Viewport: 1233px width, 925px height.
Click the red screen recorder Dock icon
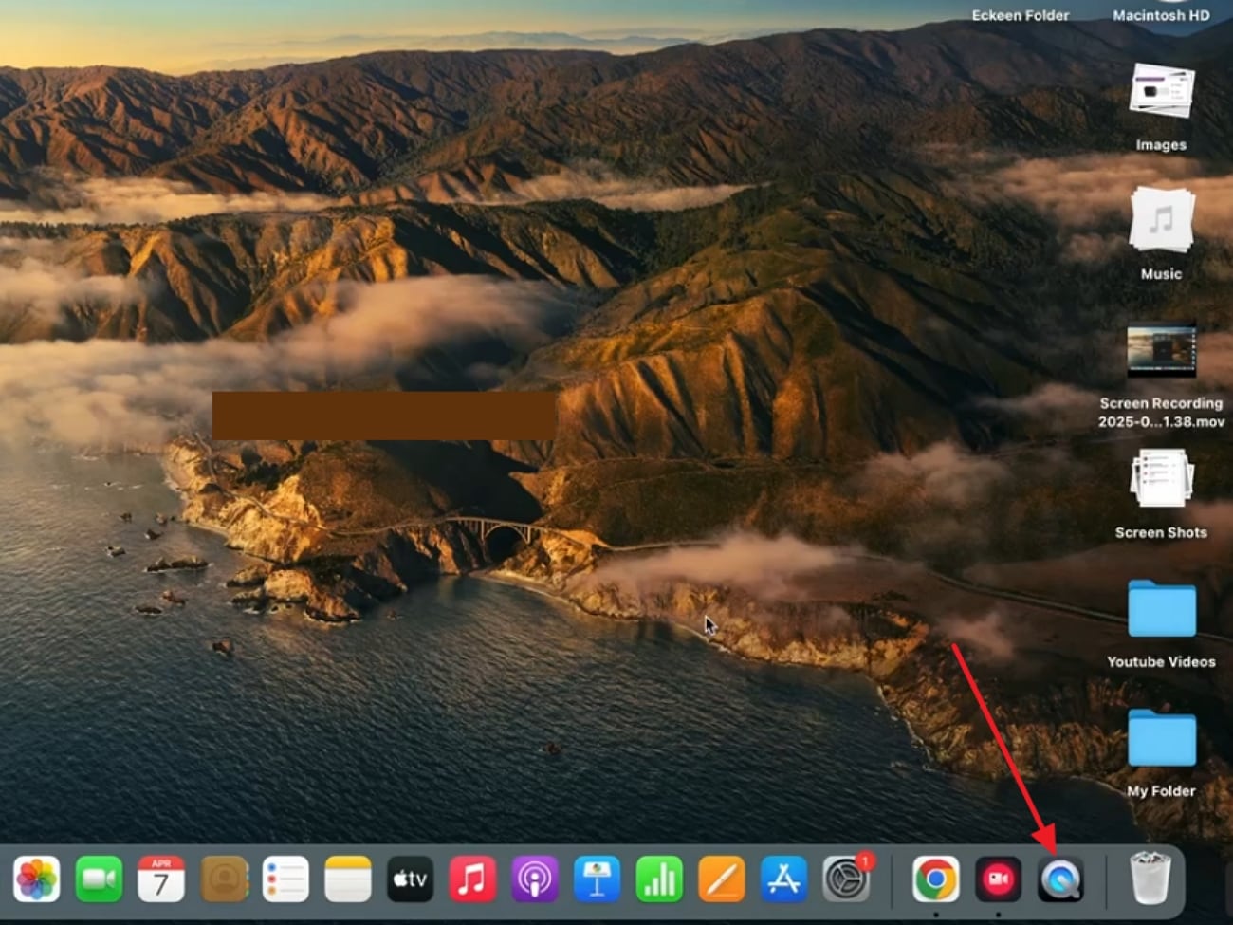[998, 879]
